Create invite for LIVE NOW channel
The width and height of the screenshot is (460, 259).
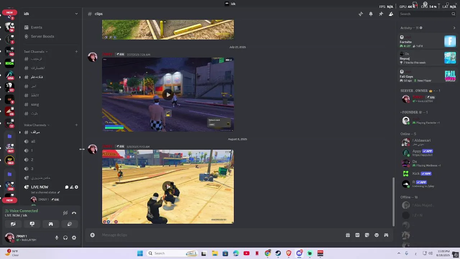[x=72, y=187]
